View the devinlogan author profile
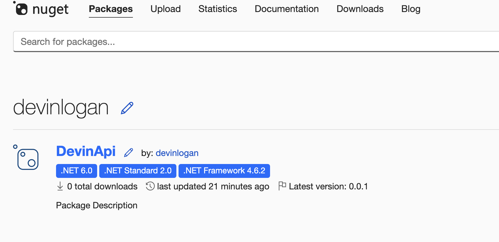Viewport: 499px width, 242px height. [x=177, y=153]
